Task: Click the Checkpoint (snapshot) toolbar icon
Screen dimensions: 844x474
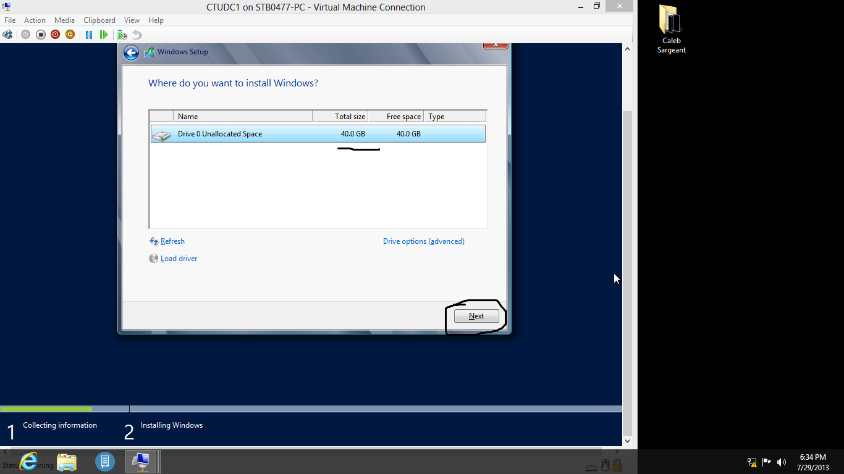Action: [x=122, y=35]
